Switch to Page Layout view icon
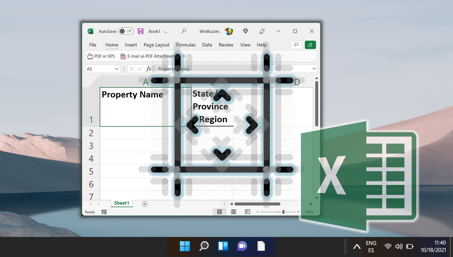This screenshot has height=257, width=453. click(234, 212)
